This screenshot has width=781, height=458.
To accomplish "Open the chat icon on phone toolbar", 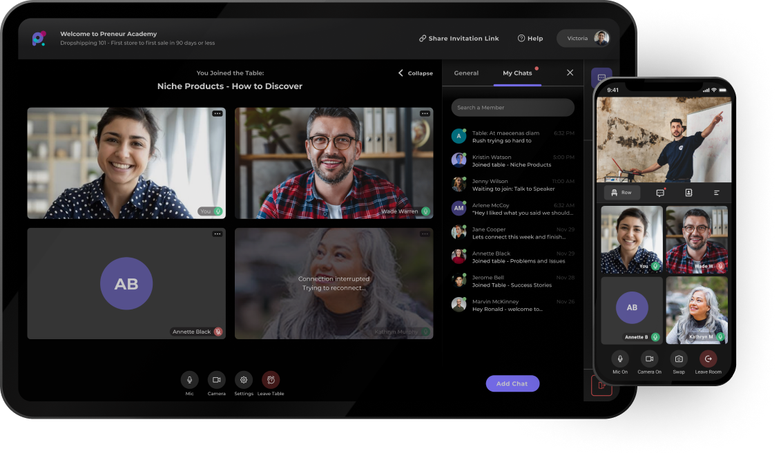I will 660,193.
